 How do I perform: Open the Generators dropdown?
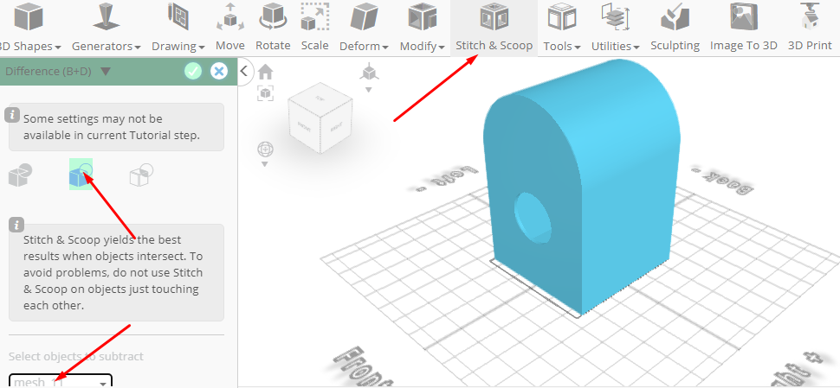point(106,27)
